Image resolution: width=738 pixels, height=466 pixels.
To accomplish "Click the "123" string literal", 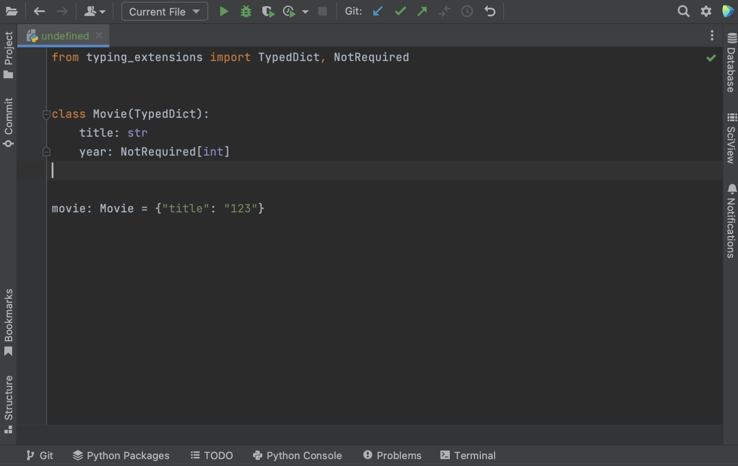I will coord(241,208).
